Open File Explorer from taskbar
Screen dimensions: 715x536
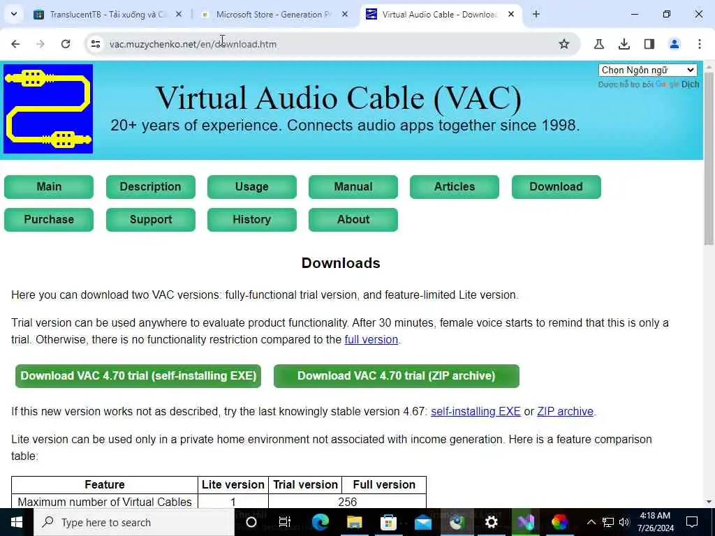(x=354, y=522)
